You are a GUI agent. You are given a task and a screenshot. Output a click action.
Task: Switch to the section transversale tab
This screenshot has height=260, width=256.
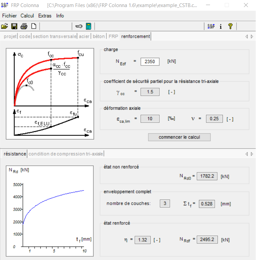tap(54, 37)
